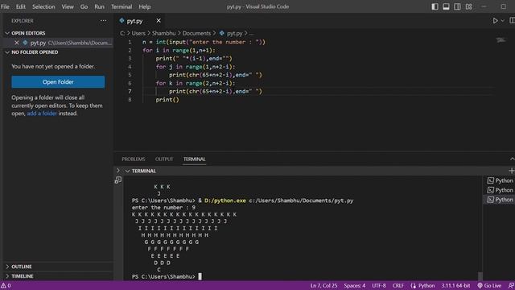Click Documents in the breadcrumb path
This screenshot has height=290, width=515.
click(196, 33)
